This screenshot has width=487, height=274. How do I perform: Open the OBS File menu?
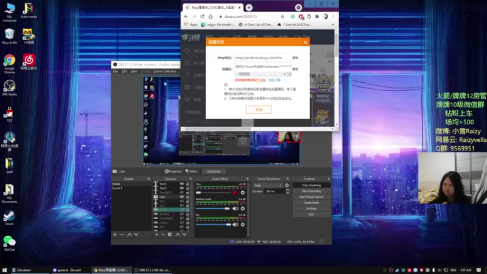point(115,71)
